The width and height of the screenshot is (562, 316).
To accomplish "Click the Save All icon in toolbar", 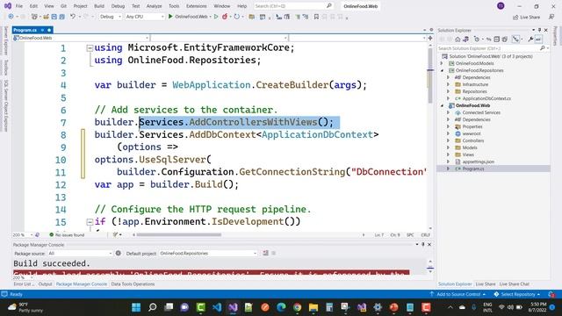I will coord(62,17).
